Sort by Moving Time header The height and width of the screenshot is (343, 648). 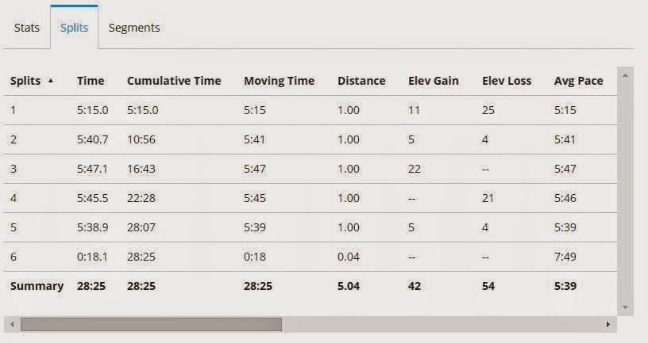pyautogui.click(x=279, y=81)
